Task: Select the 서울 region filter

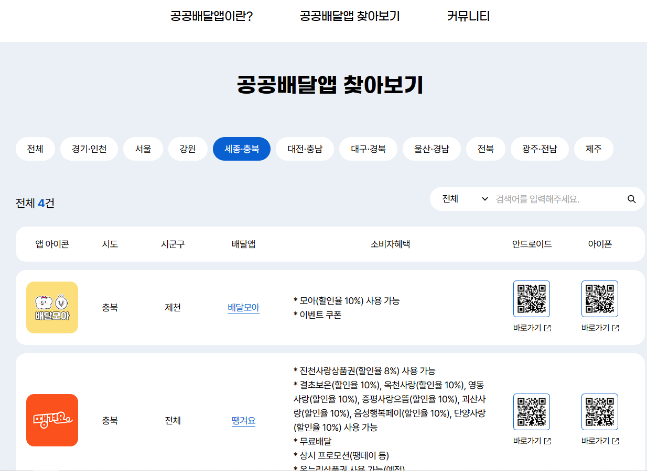Action: [143, 149]
